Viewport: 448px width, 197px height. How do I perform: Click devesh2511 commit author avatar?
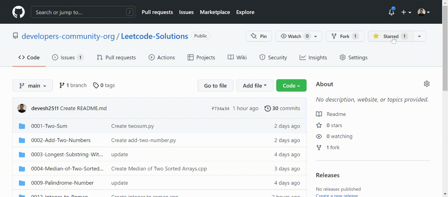(x=22, y=108)
